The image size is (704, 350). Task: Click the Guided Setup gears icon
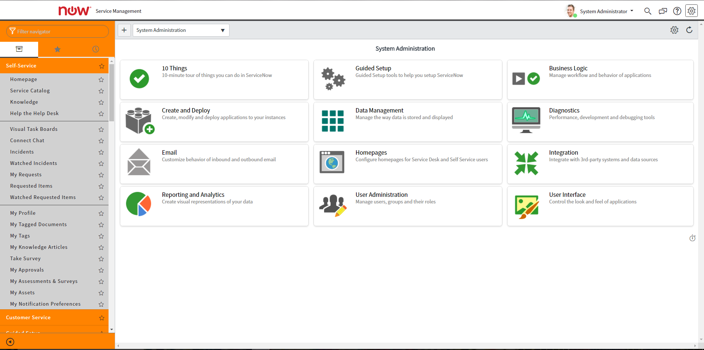coord(333,79)
